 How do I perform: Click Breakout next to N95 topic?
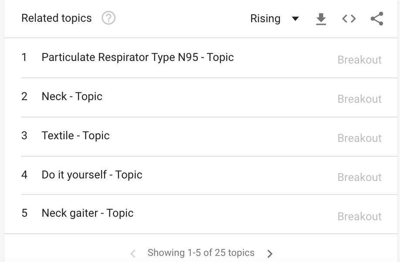pos(359,60)
